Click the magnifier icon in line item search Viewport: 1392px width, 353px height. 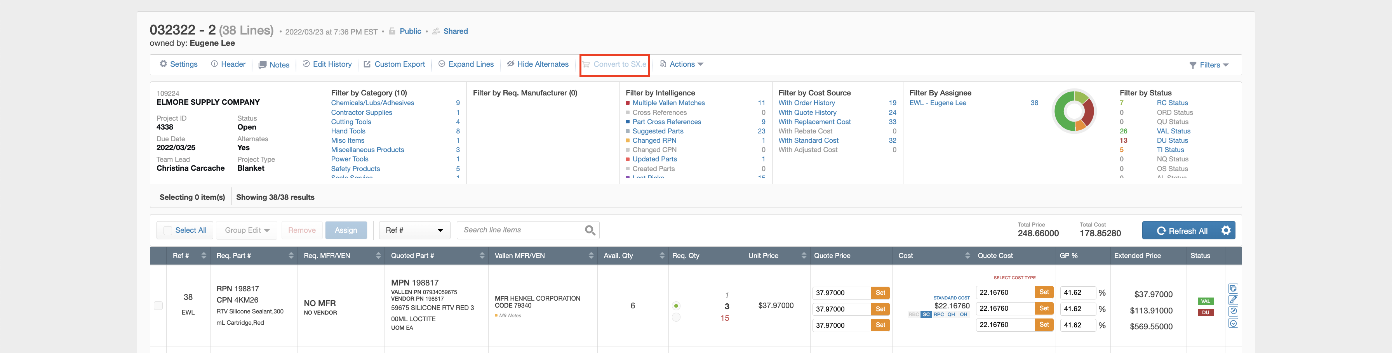point(590,230)
